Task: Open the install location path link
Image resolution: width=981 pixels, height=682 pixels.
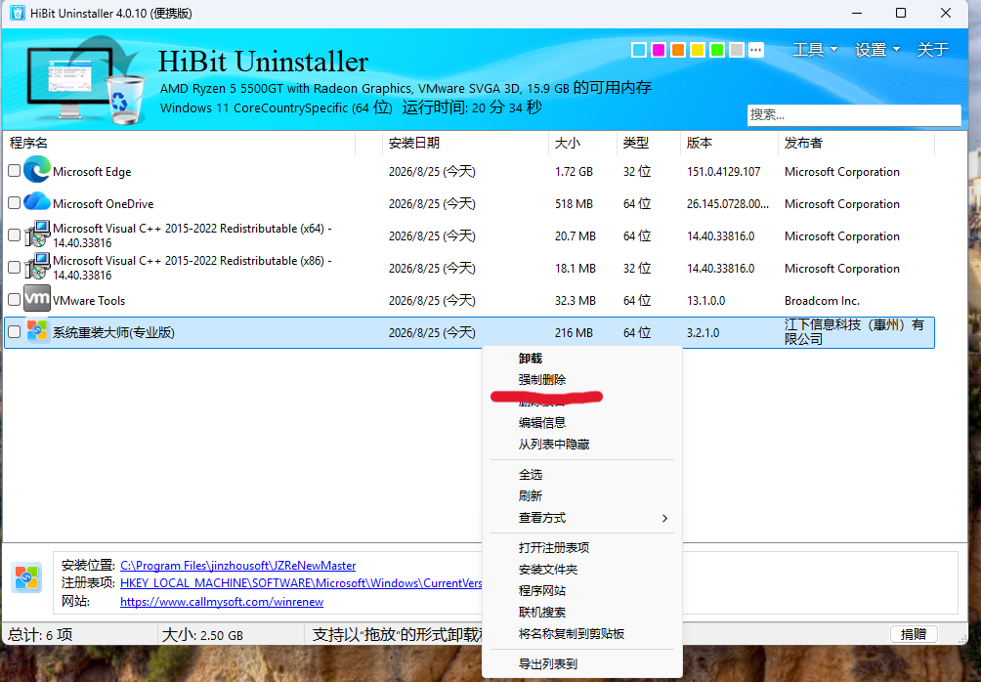Action: 237,566
